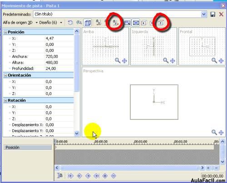This screenshot has height=183, width=227.
Task: Collapse the Rotación section
Action: pyautogui.click(x=5, y=100)
